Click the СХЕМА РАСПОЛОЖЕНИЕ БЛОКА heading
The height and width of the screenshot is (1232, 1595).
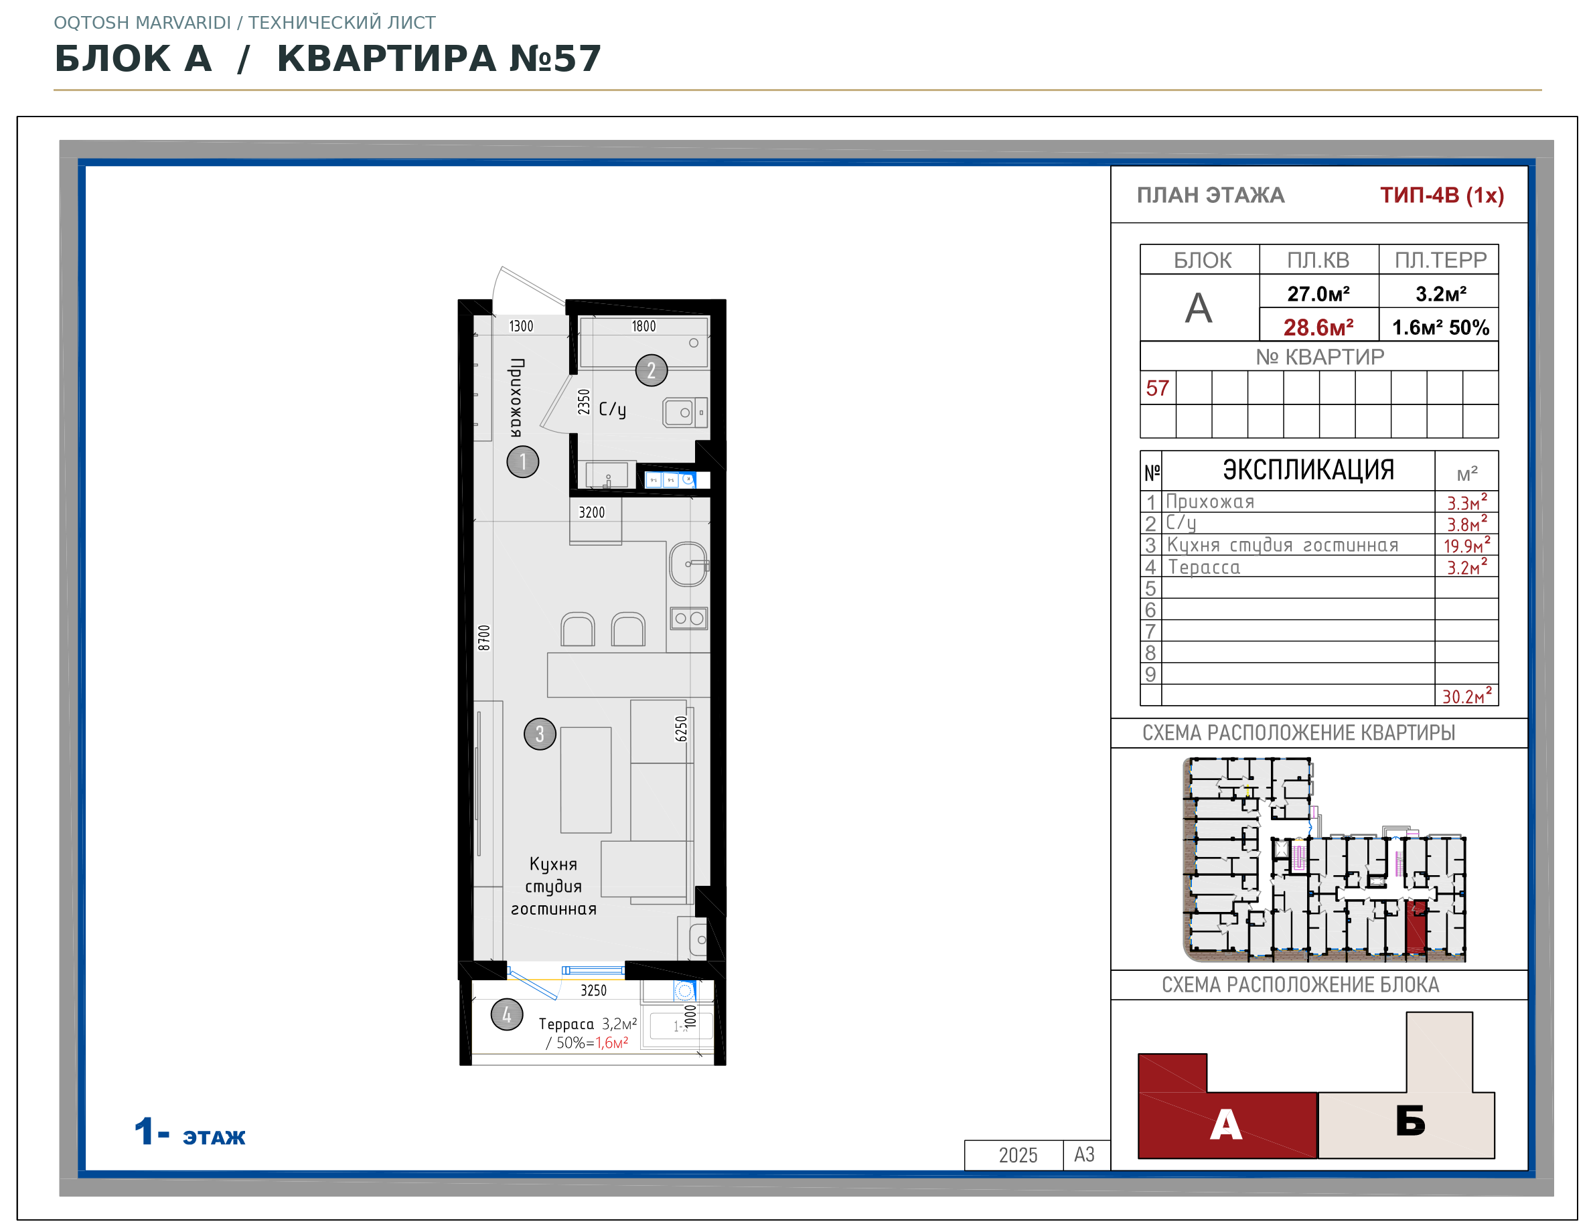1300,985
